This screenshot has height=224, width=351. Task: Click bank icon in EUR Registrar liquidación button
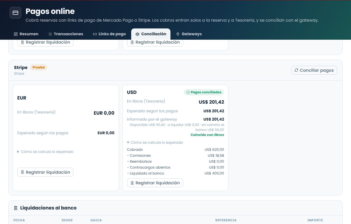click(x=22, y=172)
